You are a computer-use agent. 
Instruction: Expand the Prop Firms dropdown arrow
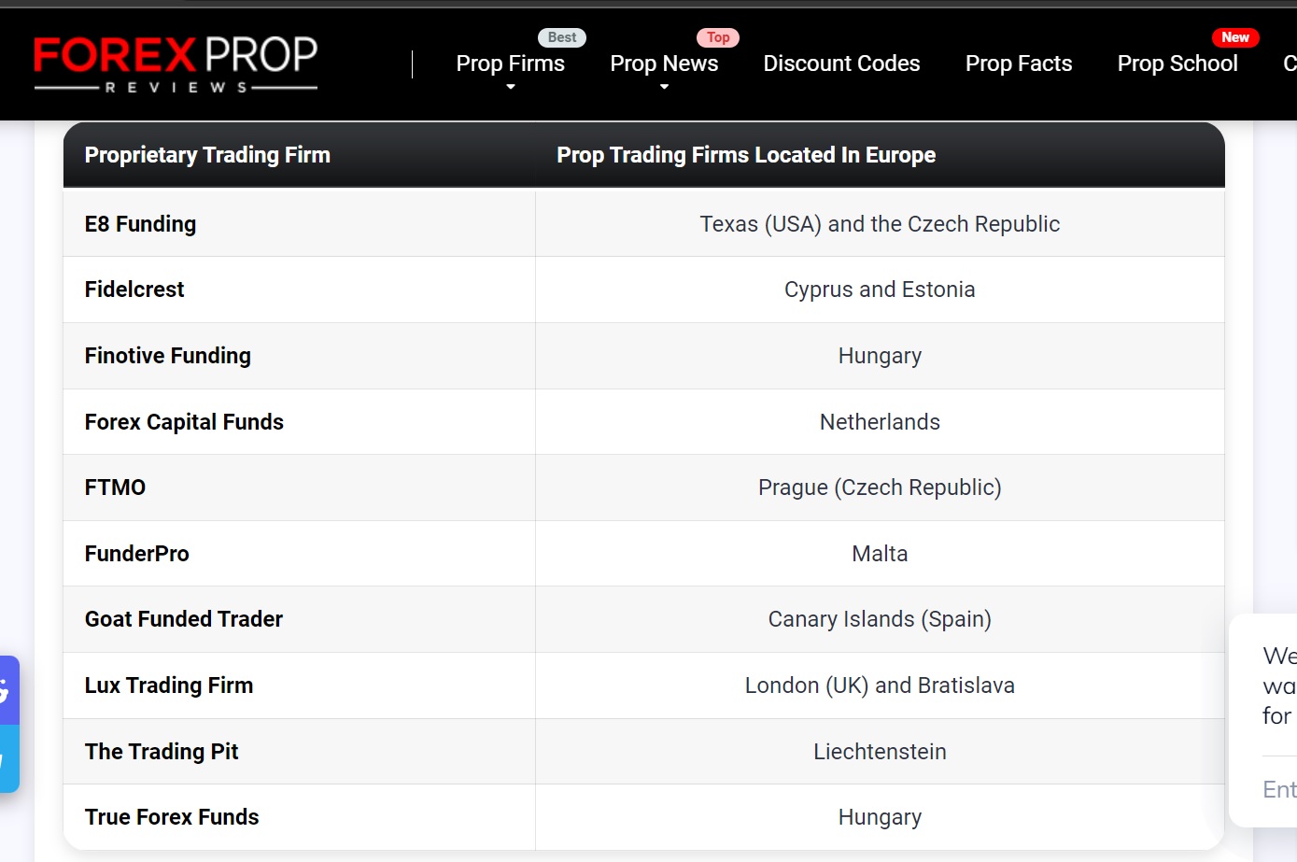tap(511, 88)
